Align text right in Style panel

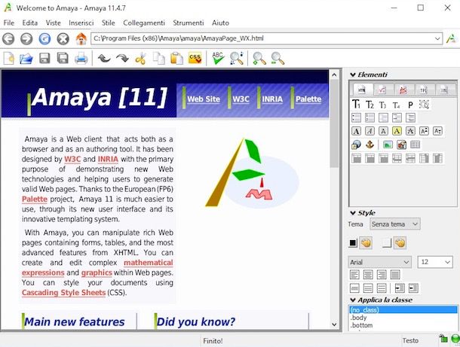click(382, 275)
